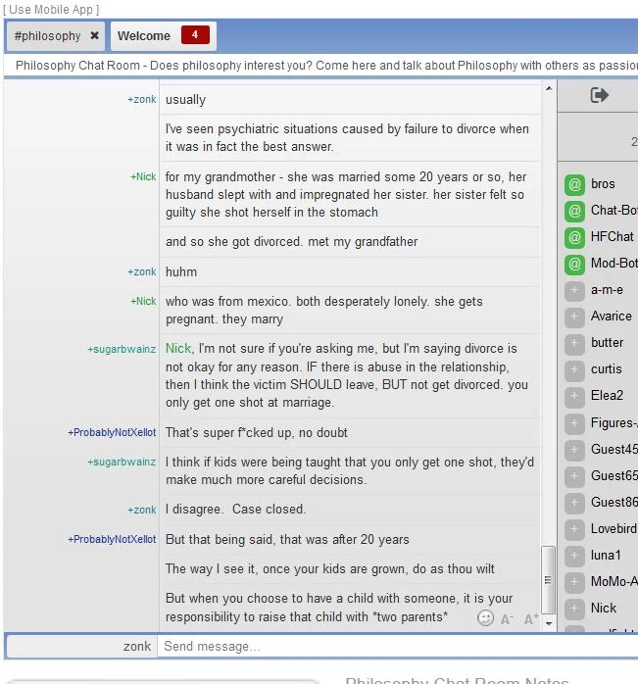The width and height of the screenshot is (638, 684).
Task: Click message 'and so she got divorced'
Action: click(291, 242)
